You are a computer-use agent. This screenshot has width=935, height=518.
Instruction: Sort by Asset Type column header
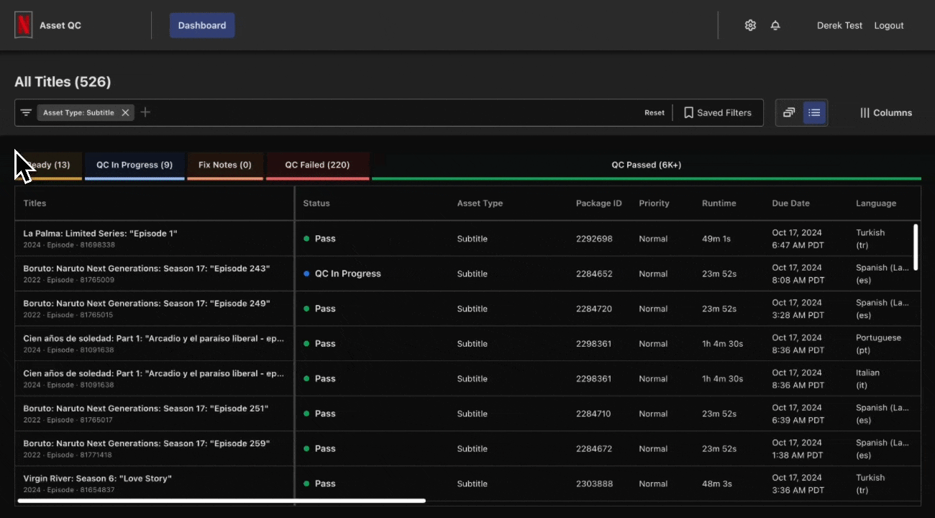480,204
